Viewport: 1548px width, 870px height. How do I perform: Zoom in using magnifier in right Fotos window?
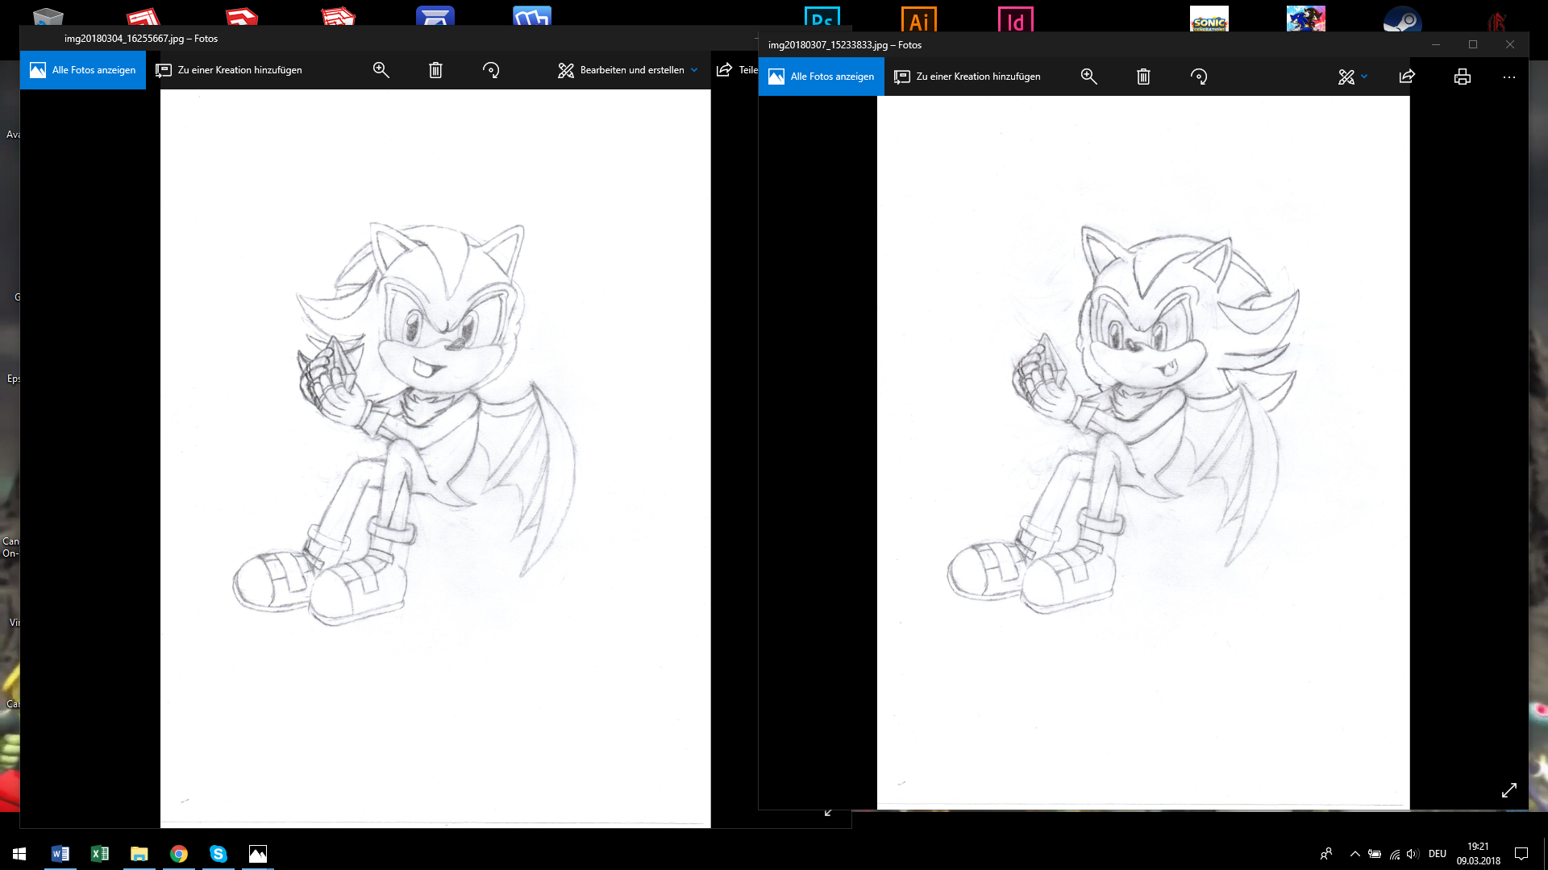point(1089,77)
